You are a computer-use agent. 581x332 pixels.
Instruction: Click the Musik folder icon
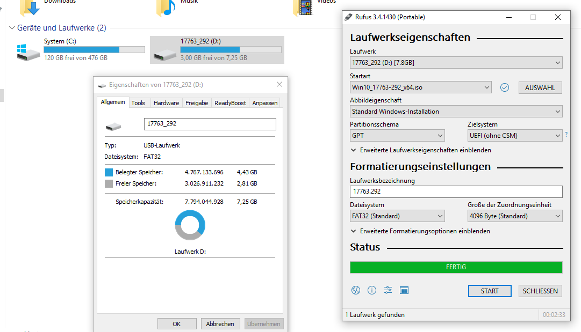166,8
